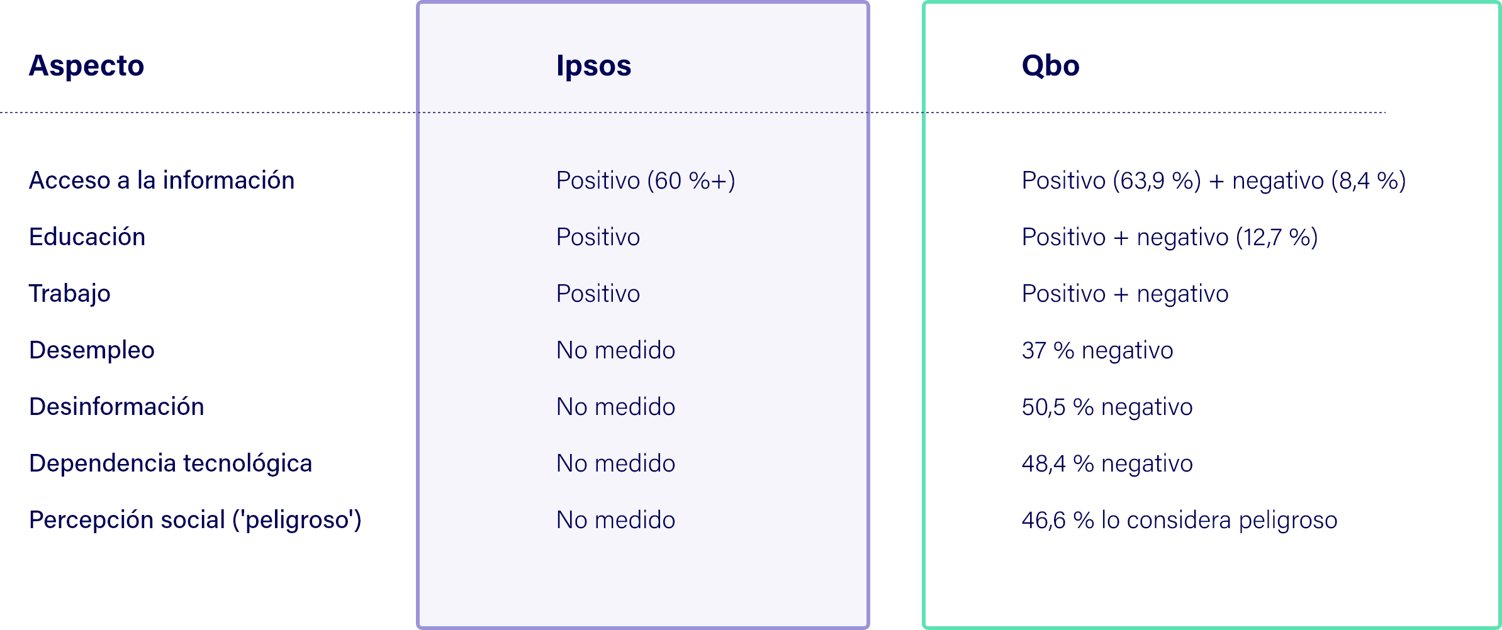Select the "Ipsos" column header

593,66
